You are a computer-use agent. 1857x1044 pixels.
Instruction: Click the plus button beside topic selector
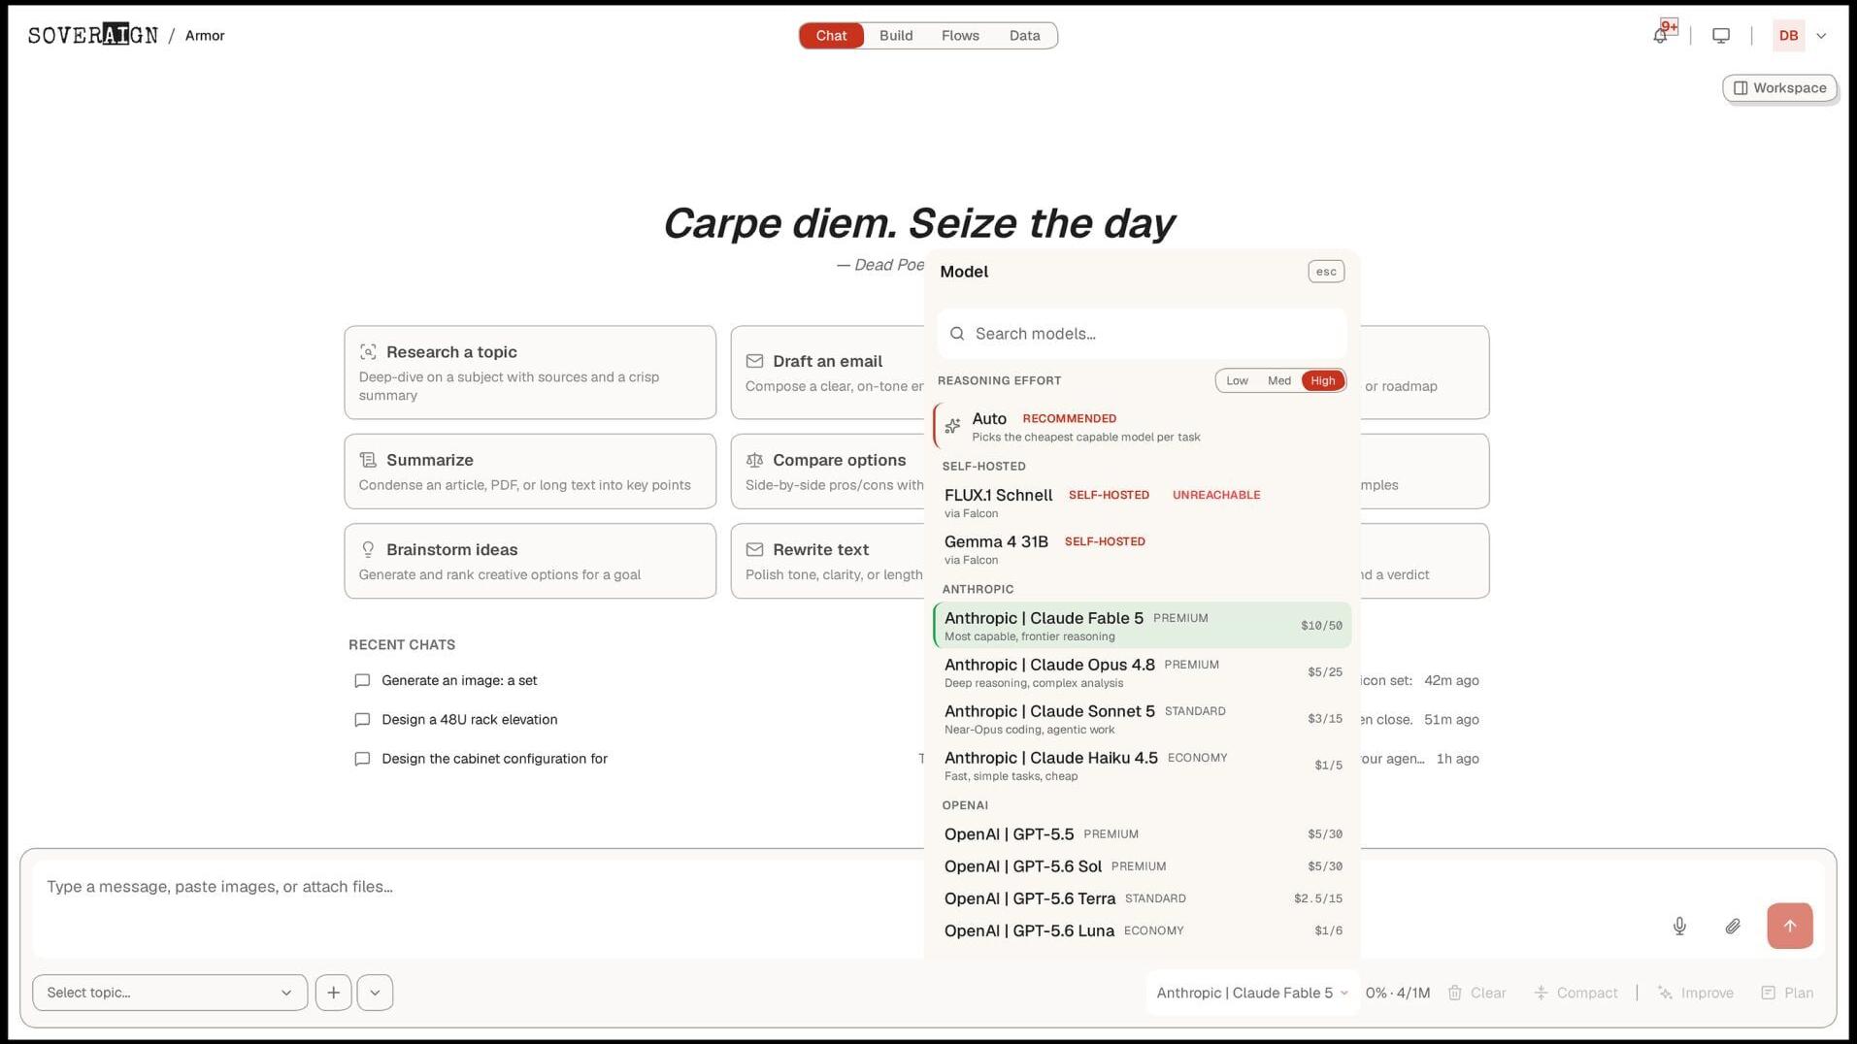coord(333,993)
